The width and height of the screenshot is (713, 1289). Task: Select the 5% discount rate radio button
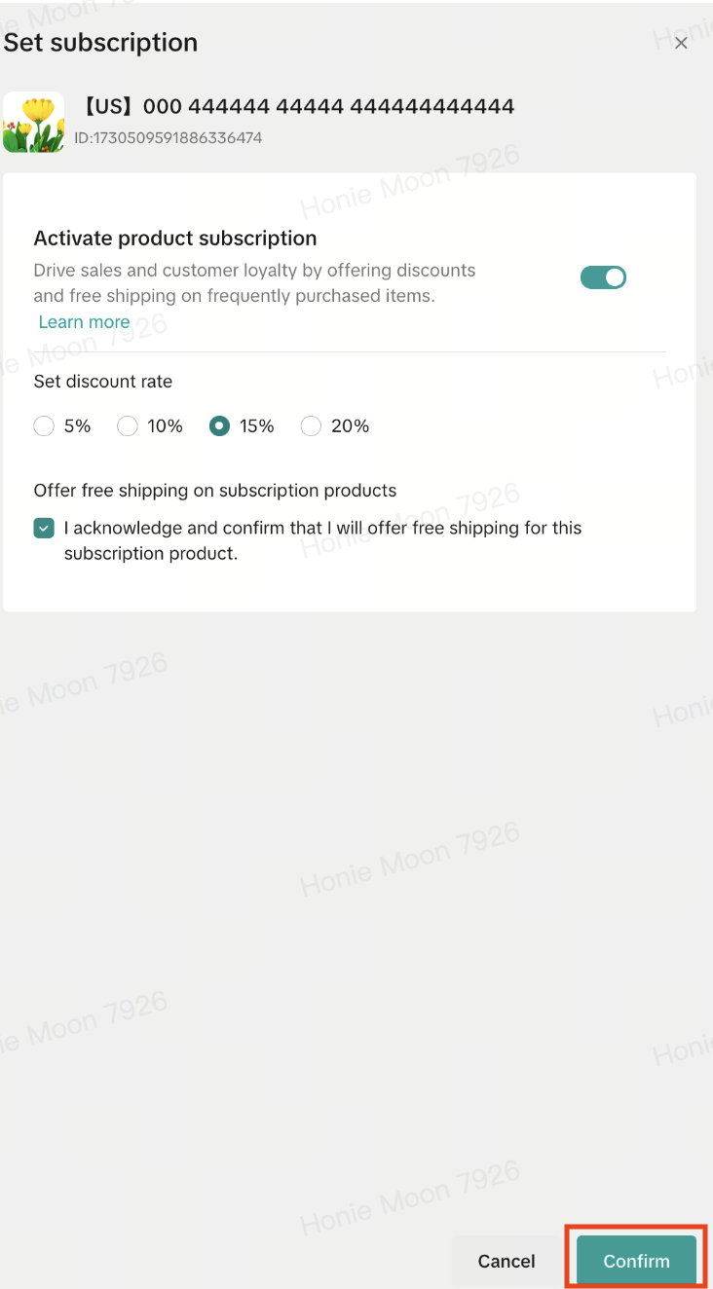(x=44, y=426)
